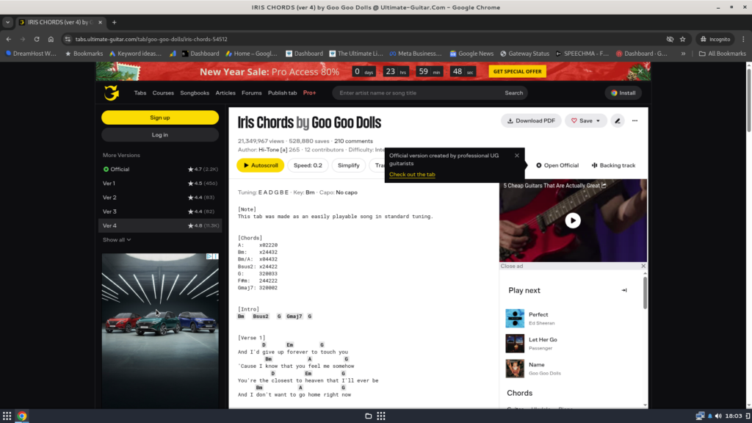Viewport: 752px width, 423px height.
Task: Click the Download PDF button
Action: click(531, 120)
